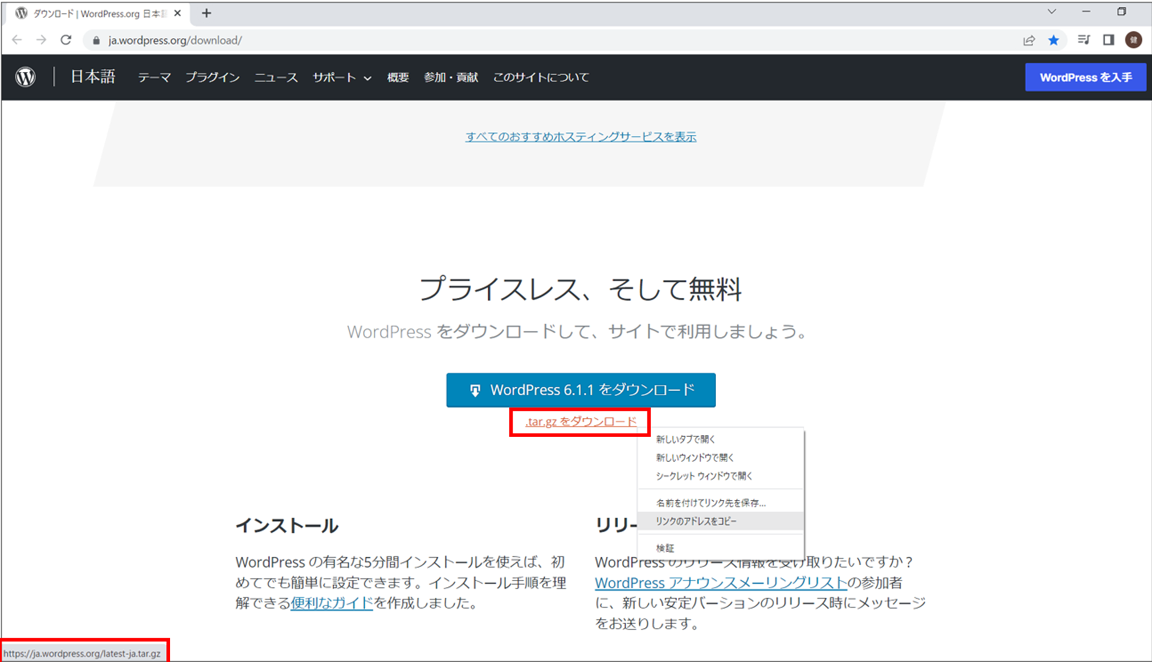The height and width of the screenshot is (662, 1152).
Task: Expand the サポート dropdown menu
Action: 341,77
